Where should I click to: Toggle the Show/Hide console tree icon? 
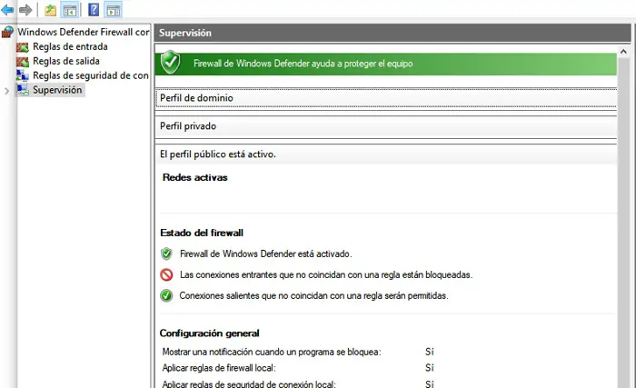(x=68, y=10)
